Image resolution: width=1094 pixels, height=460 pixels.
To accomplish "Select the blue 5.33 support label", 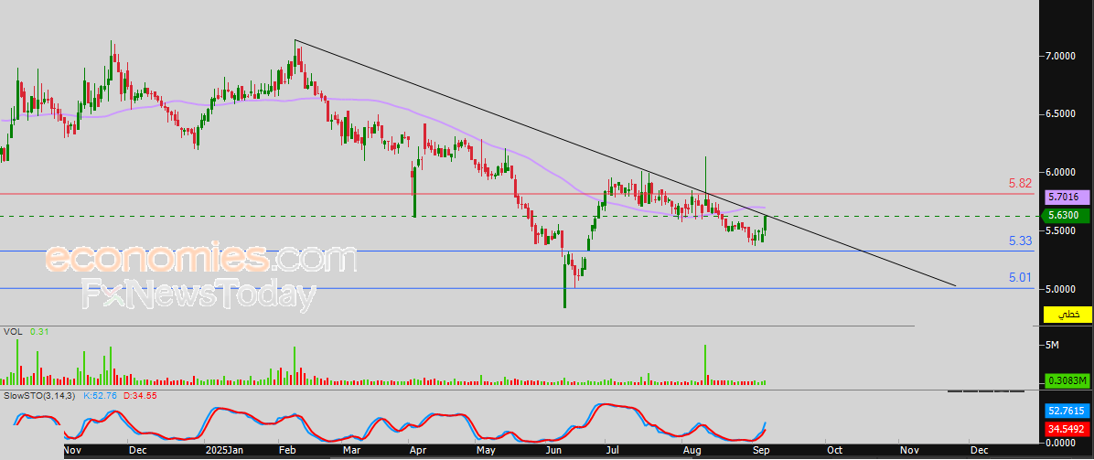I will click(x=1019, y=241).
